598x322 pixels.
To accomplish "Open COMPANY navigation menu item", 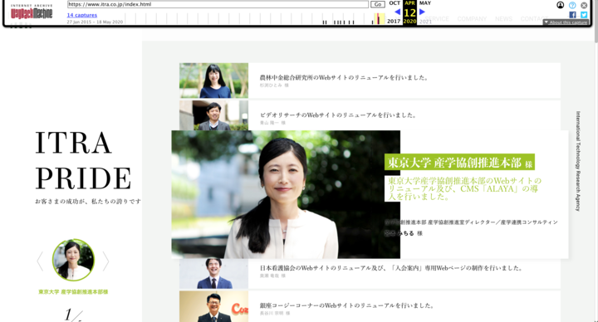I will (x=472, y=18).
